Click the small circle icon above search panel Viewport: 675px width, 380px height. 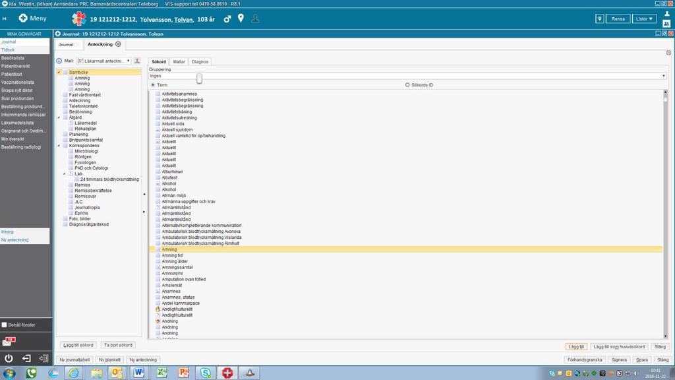pos(668,53)
